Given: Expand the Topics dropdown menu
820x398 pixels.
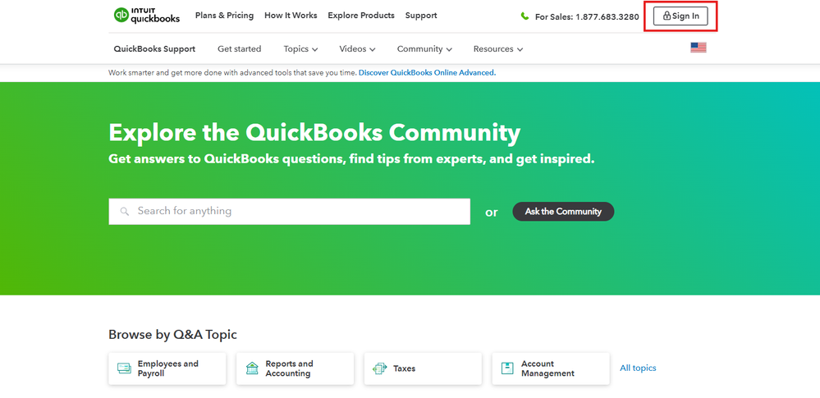Looking at the screenshot, I should (x=300, y=48).
